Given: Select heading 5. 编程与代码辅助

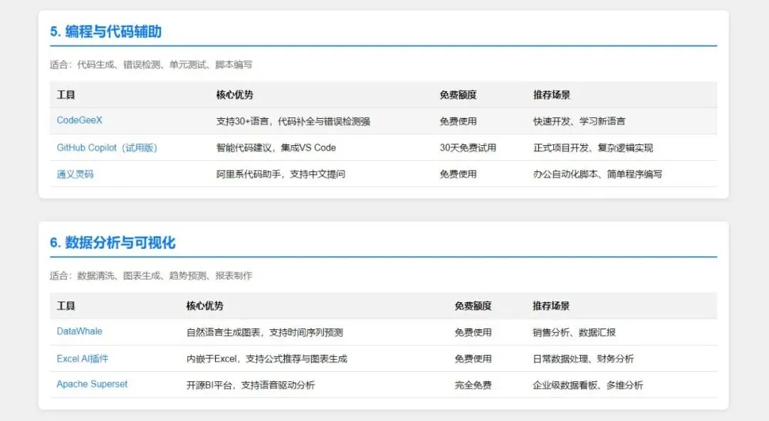Looking at the screenshot, I should [x=105, y=32].
